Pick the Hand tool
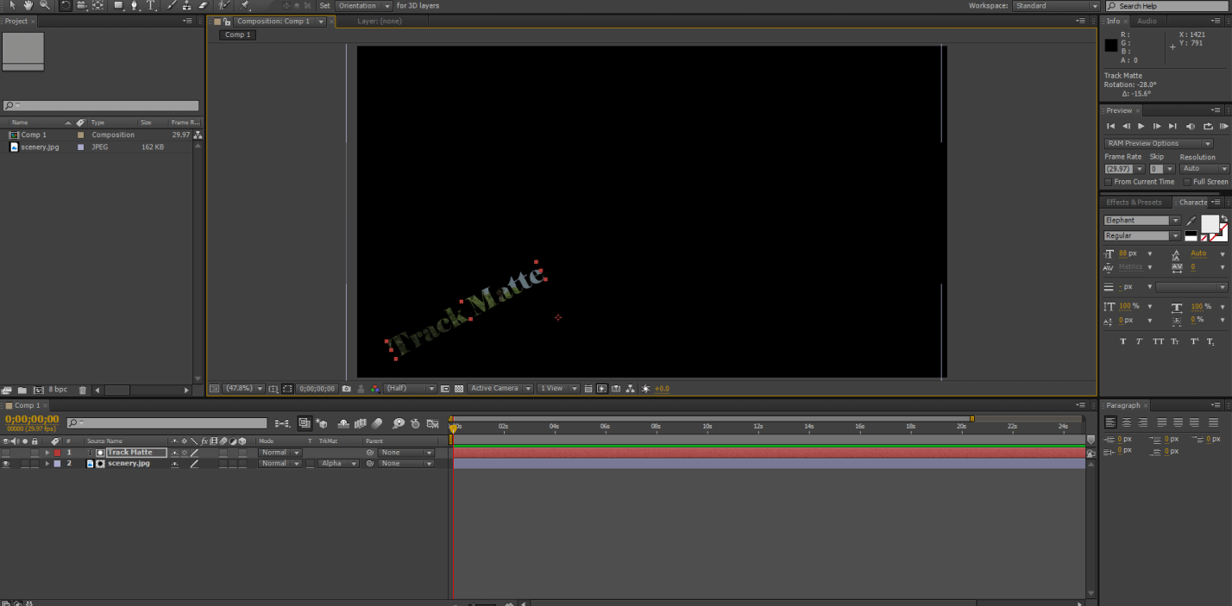Viewport: 1232px width, 606px height. point(28,5)
